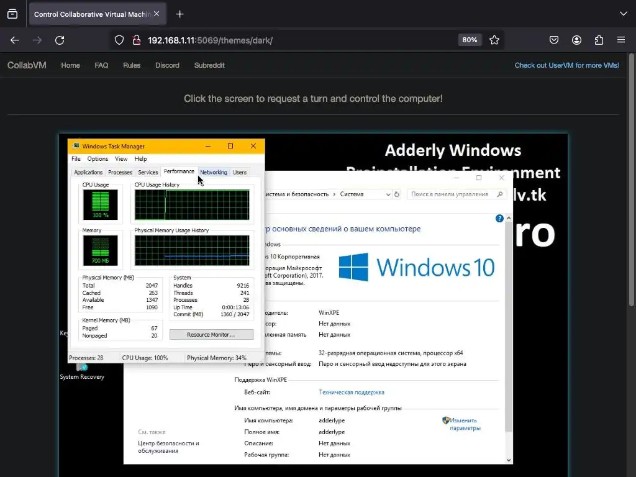The image size is (636, 477).
Task: Switch to the Processes tab
Action: click(120, 173)
